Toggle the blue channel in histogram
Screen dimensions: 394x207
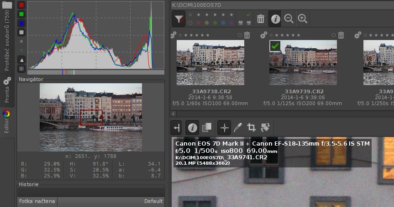coord(21,23)
